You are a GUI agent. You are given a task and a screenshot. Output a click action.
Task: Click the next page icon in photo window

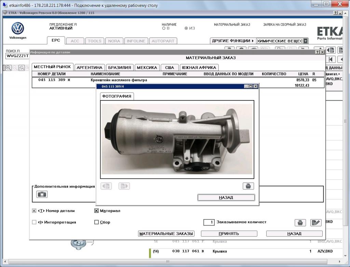tap(124, 186)
